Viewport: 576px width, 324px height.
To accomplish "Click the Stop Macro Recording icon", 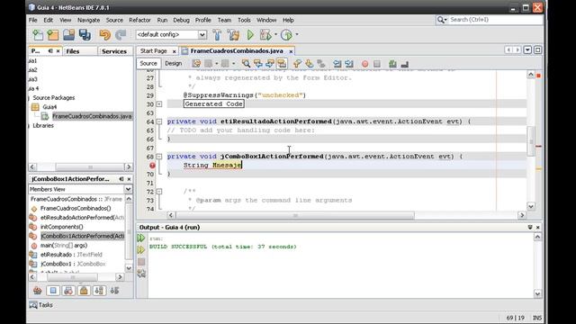I will (377, 64).
